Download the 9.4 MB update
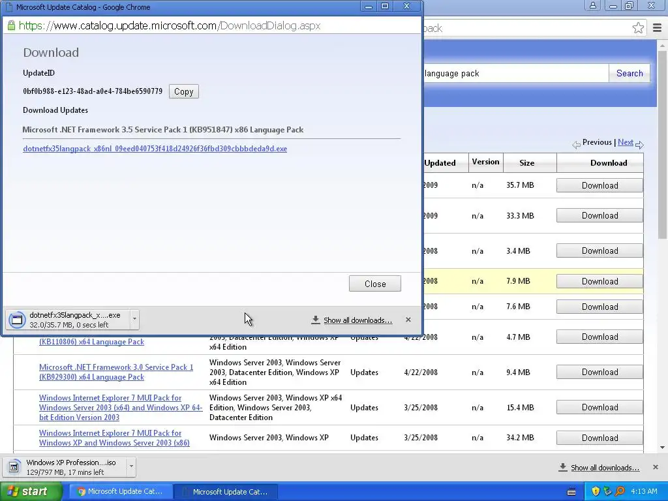 coord(600,372)
